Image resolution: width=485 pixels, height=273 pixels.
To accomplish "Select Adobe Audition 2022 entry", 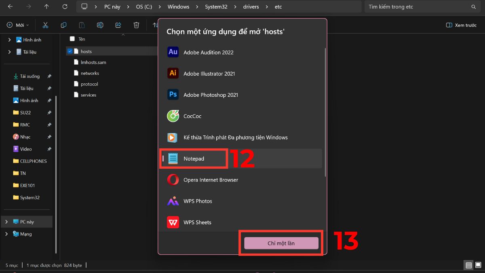I will (209, 52).
